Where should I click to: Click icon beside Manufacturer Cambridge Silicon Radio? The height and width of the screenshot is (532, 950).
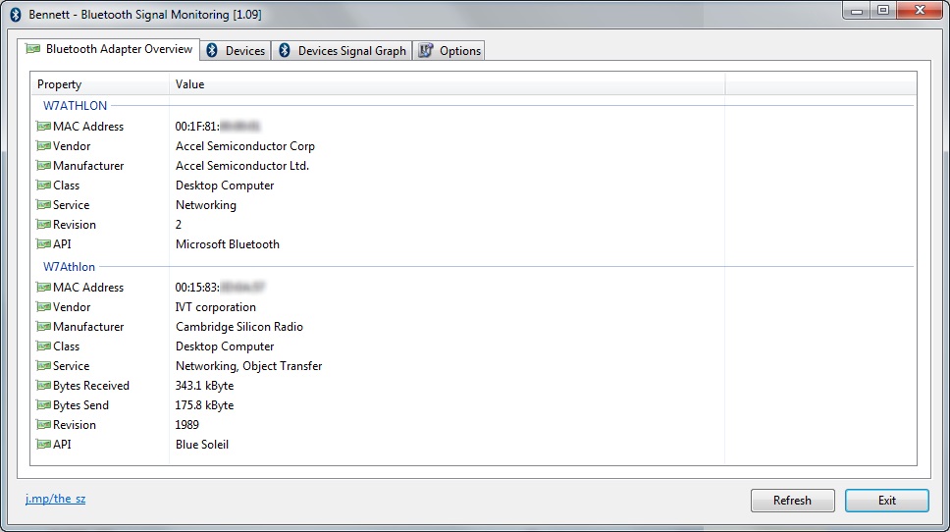(43, 327)
